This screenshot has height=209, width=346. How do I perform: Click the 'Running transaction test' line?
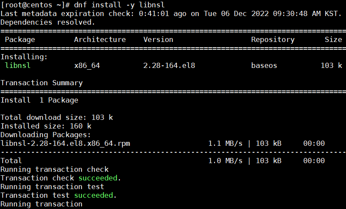click(52, 186)
